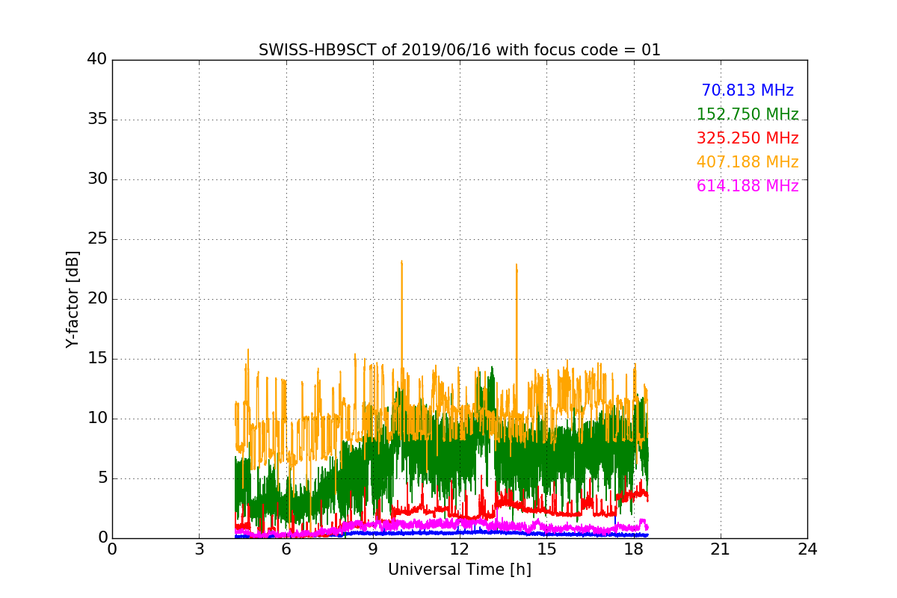This screenshot has width=897, height=598.
Task: Click the orange spike peak near 14 h
Action: 516,265
